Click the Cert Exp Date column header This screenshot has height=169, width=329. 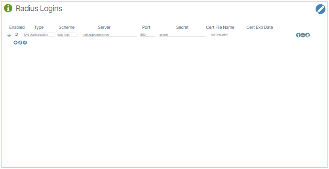(259, 27)
